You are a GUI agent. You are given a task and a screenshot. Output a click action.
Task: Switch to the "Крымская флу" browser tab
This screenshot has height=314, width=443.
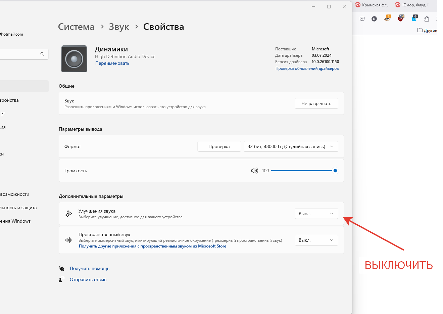coord(372,5)
